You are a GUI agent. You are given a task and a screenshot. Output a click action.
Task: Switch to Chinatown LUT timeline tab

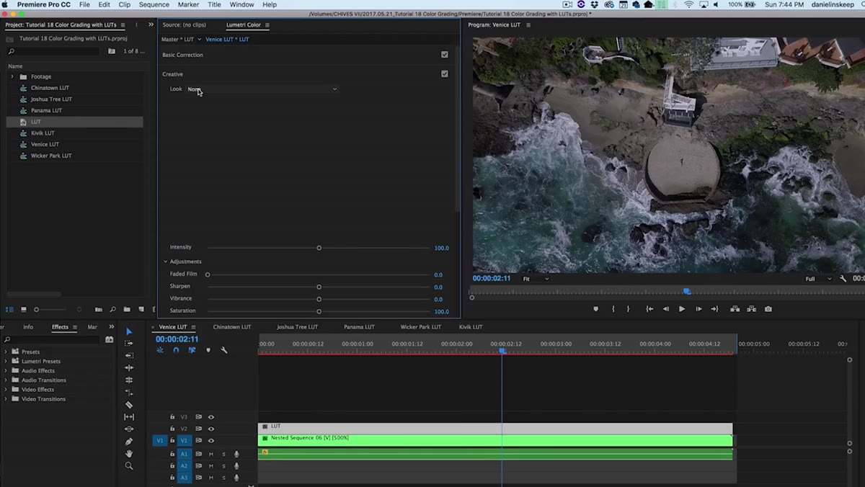pos(232,327)
